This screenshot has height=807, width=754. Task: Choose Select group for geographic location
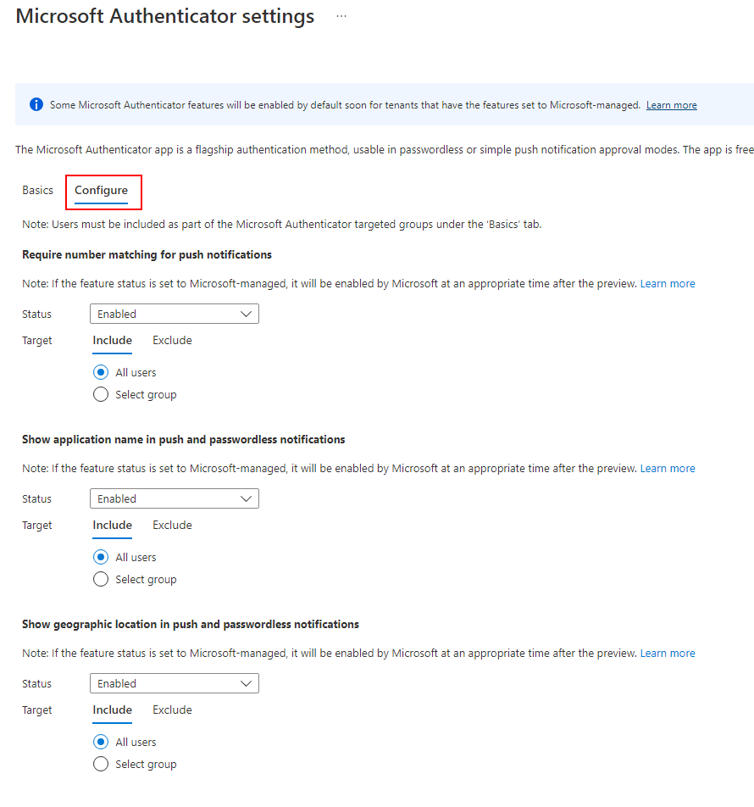pyautogui.click(x=101, y=764)
